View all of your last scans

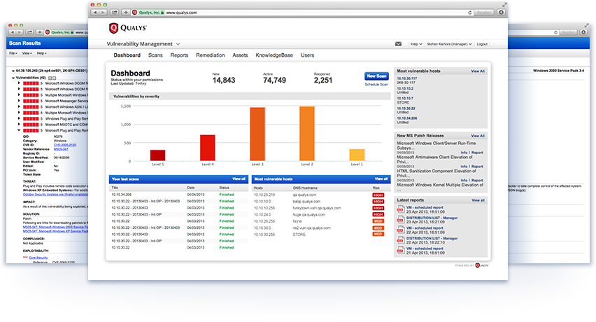239,179
